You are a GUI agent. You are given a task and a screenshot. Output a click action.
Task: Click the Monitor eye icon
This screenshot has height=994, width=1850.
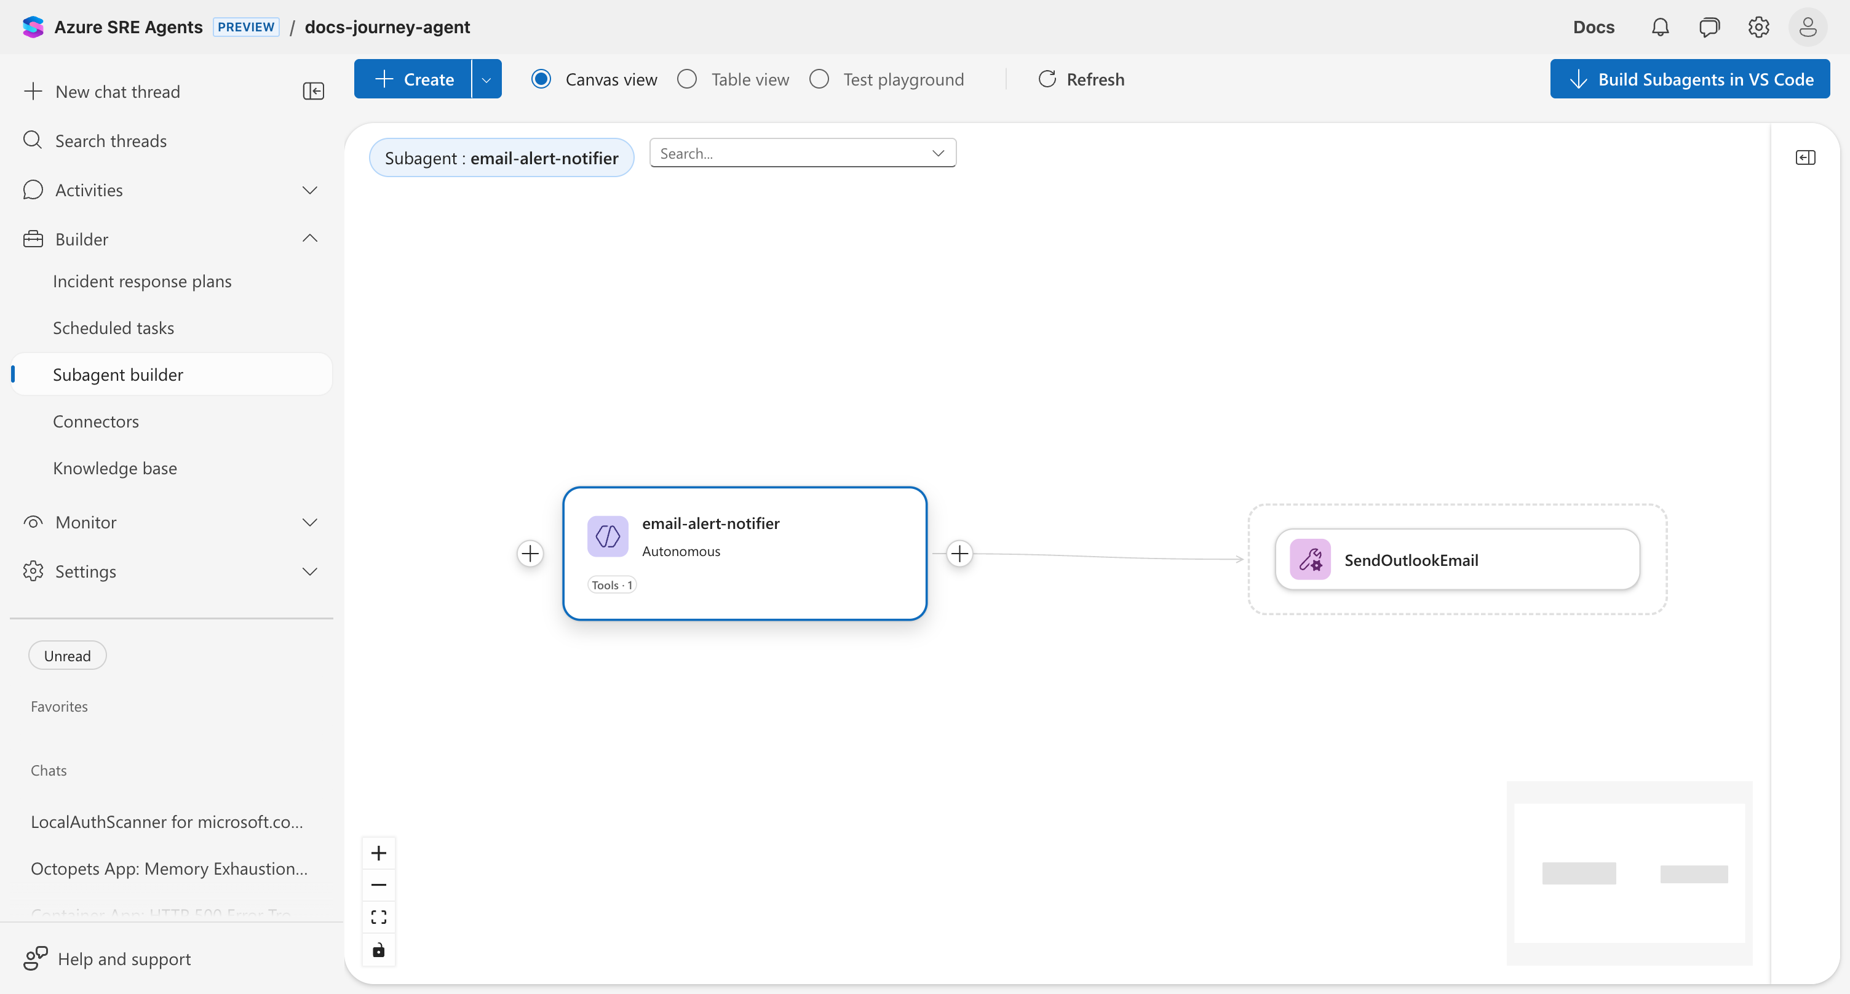[x=33, y=522]
